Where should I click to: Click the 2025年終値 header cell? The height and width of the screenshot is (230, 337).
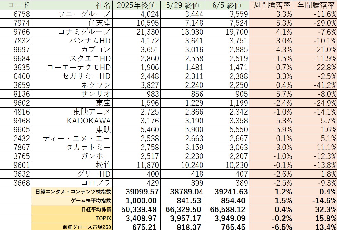pos(136,5)
